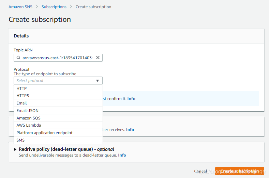The image size is (269, 178).
Task: Open Info link beside confirm it message
Action: coord(131,99)
